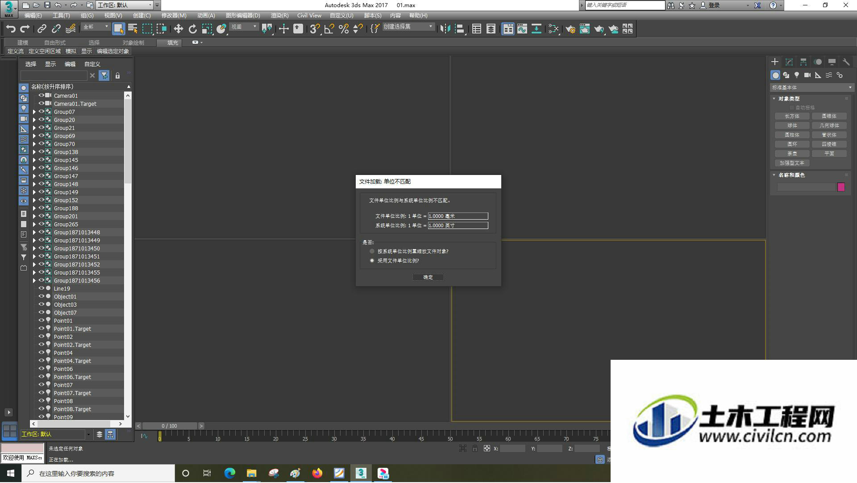The width and height of the screenshot is (857, 483).
Task: Hide Object03 using its eye icon
Action: coord(42,304)
